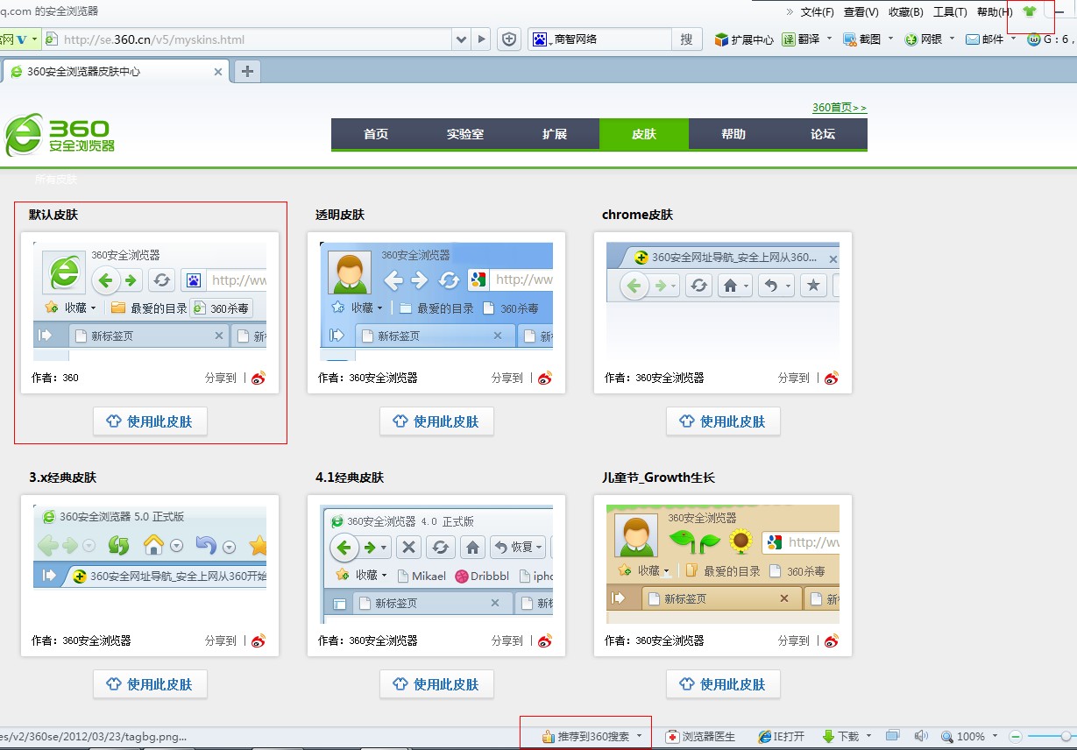Click the 透明皮肤 preview thumbnail
The height and width of the screenshot is (750, 1077).
(436, 301)
